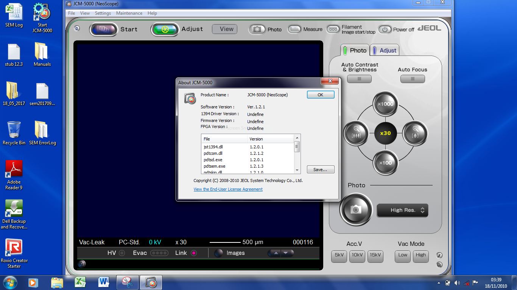Select 10kV accelerating voltage
517x290 pixels.
(x=357, y=256)
